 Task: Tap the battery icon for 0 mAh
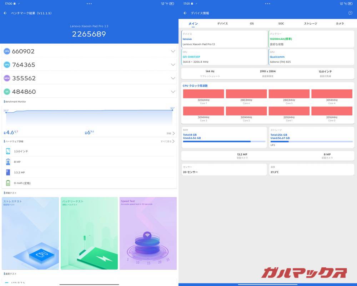tap(8, 183)
